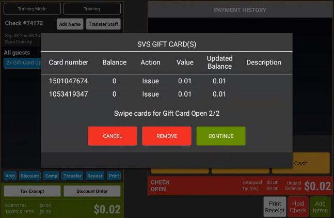Click the Tax Exempt button
This screenshot has width=334, height=218.
(31, 191)
